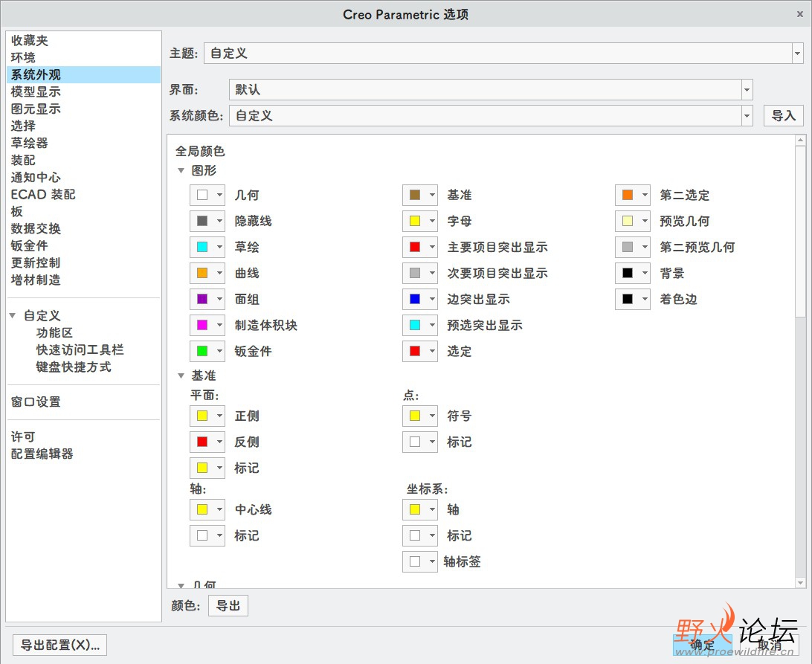The image size is (812, 664).
Task: Click the 选定 red color swatch
Action: click(x=415, y=351)
